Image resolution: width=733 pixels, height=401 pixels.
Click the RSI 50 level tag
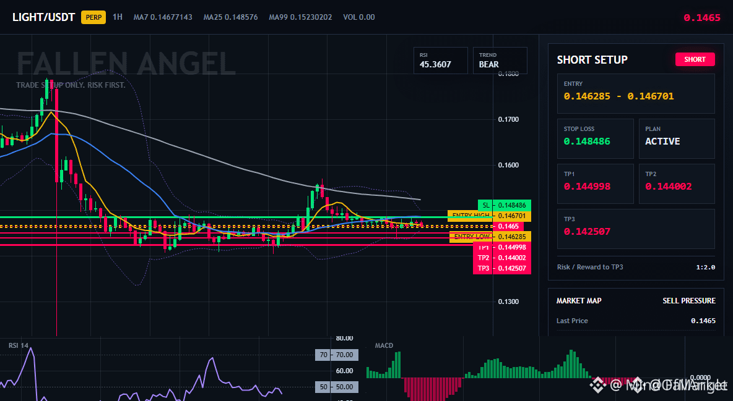coord(337,387)
